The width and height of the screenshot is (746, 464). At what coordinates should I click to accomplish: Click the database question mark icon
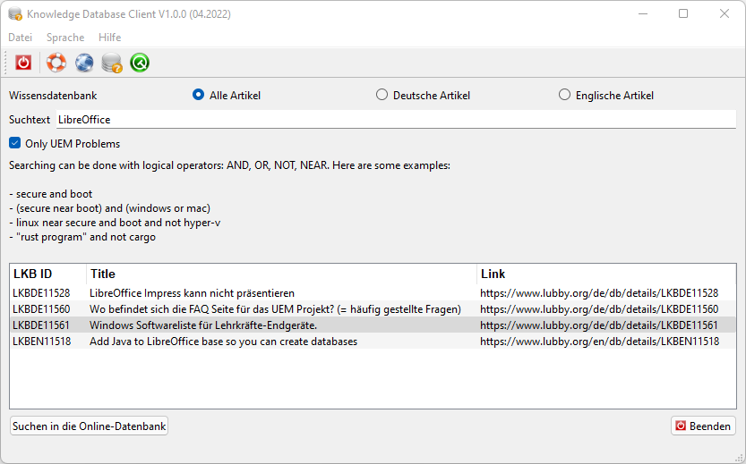[x=112, y=63]
